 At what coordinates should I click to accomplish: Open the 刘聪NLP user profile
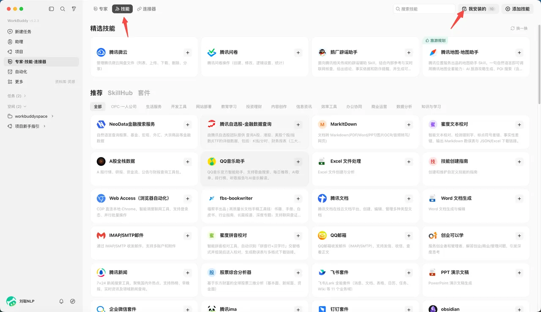[20, 301]
